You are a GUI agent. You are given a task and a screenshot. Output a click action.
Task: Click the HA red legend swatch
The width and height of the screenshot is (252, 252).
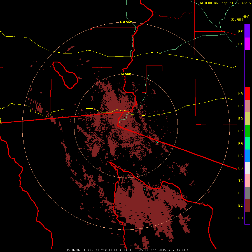247,94
